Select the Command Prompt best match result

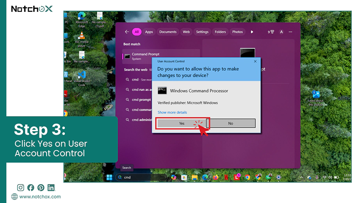tap(161, 56)
